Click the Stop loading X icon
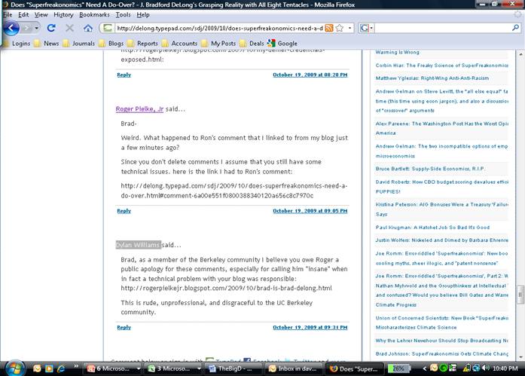 pyautogui.click(x=69, y=28)
